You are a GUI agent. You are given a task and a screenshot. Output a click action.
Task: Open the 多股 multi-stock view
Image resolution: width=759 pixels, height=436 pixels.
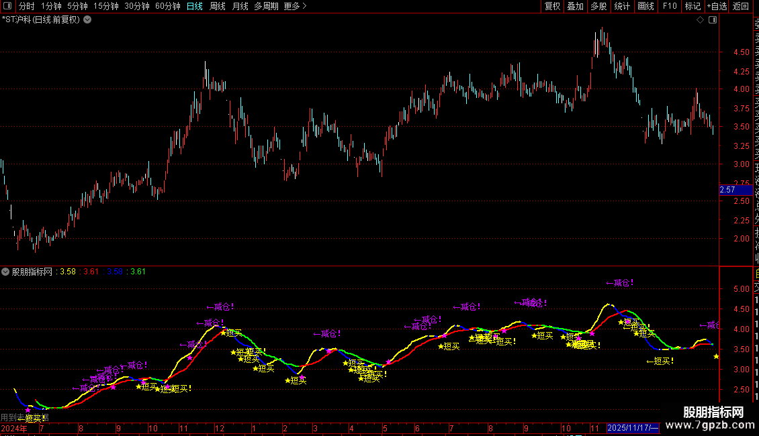tap(598, 6)
